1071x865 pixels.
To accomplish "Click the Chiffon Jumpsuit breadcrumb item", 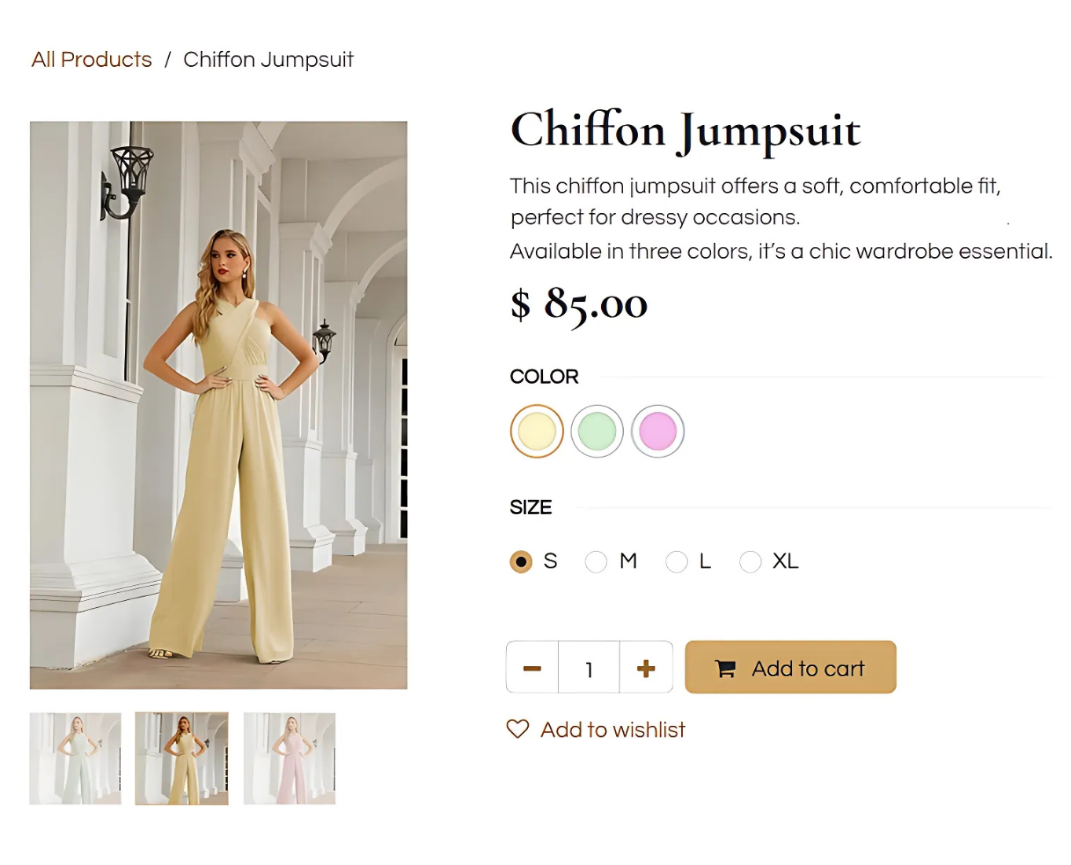I will (268, 60).
